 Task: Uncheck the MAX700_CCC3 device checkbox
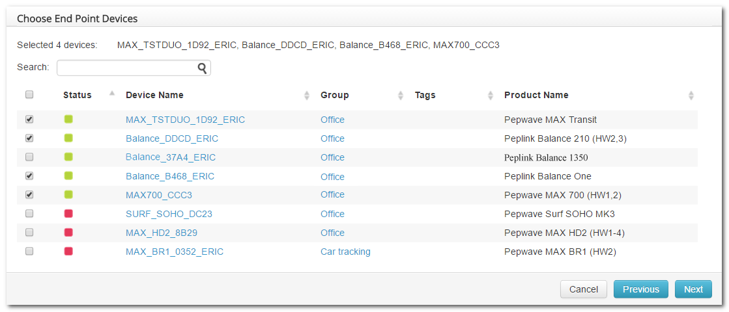tap(29, 194)
